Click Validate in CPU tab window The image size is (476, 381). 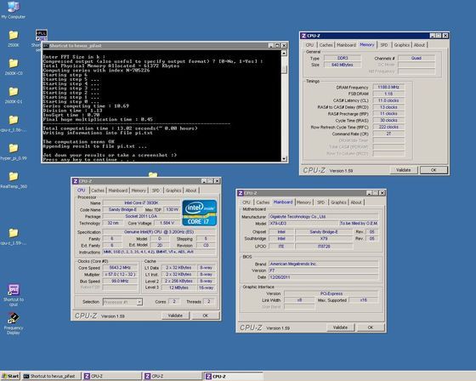point(175,316)
